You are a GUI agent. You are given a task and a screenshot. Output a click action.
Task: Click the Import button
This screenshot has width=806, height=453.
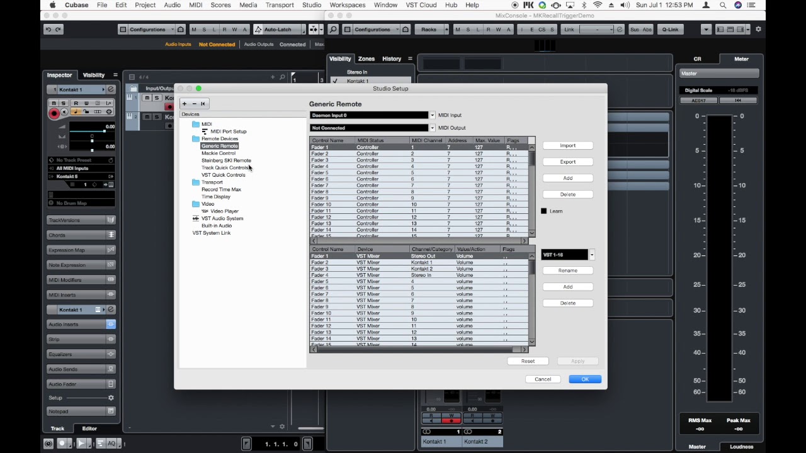pos(568,145)
